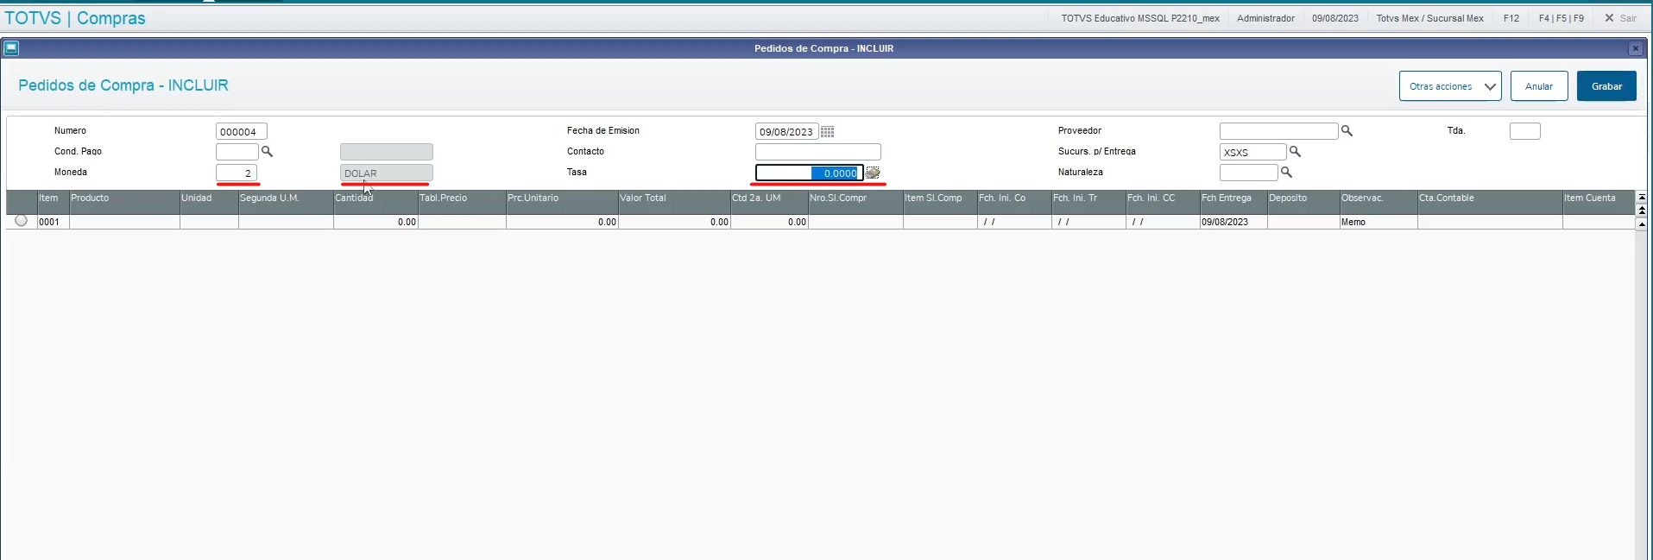The width and height of the screenshot is (1653, 560).
Task: Close the Pedidos de Compra window
Action: tap(1635, 48)
